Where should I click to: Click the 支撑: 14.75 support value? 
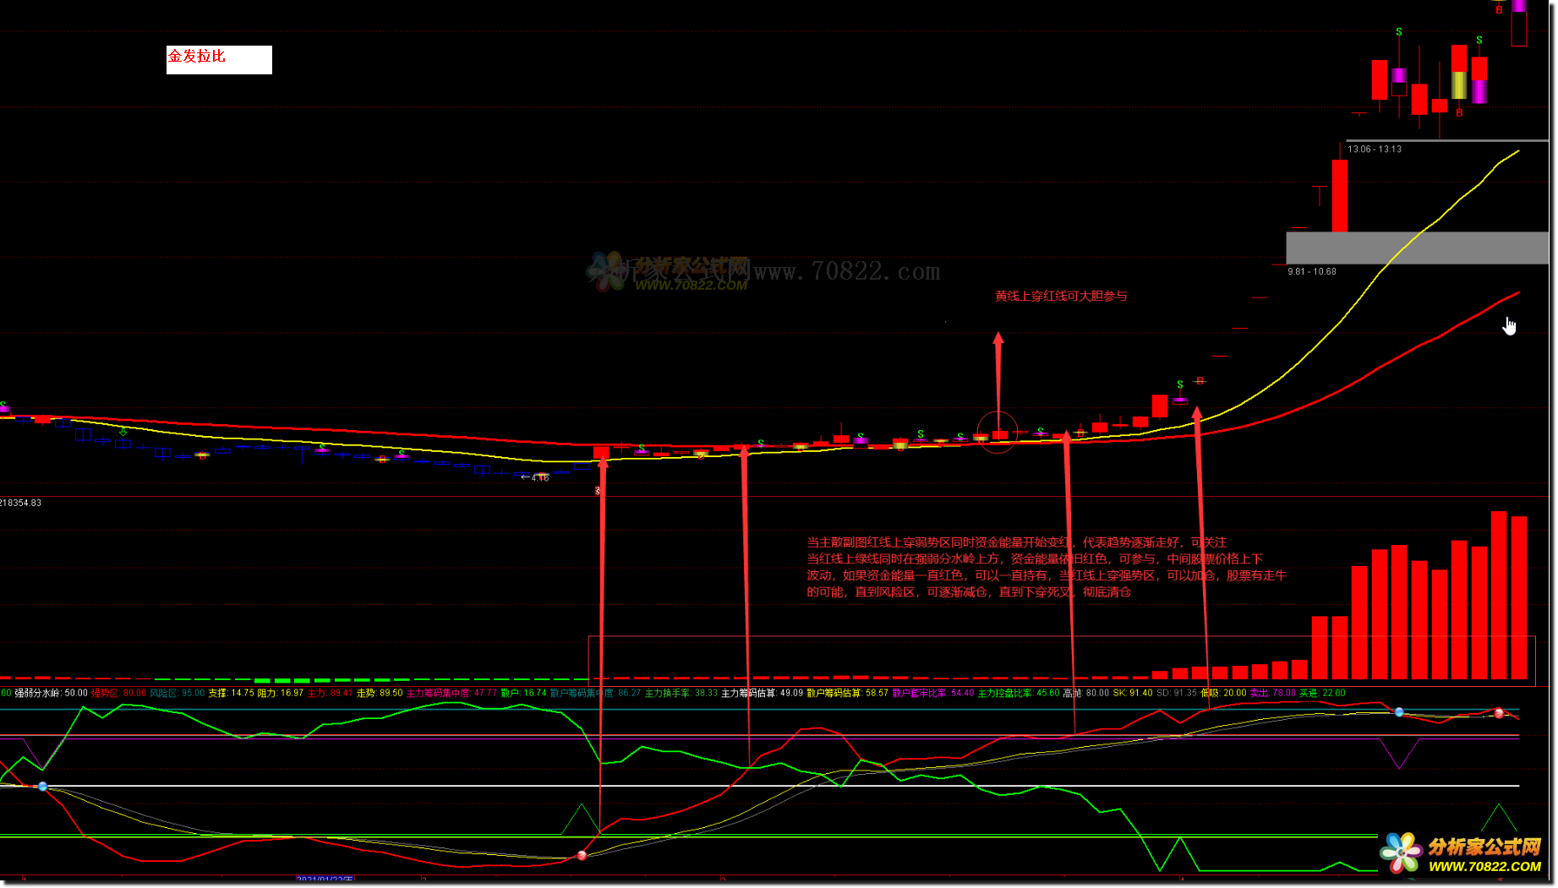232,693
